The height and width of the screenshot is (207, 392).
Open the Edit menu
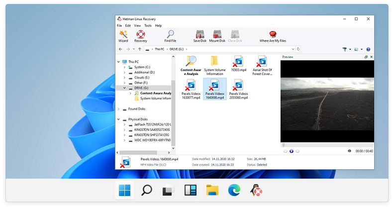pyautogui.click(x=128, y=25)
